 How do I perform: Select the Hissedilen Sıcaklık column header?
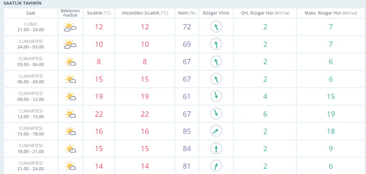[x=145, y=13]
